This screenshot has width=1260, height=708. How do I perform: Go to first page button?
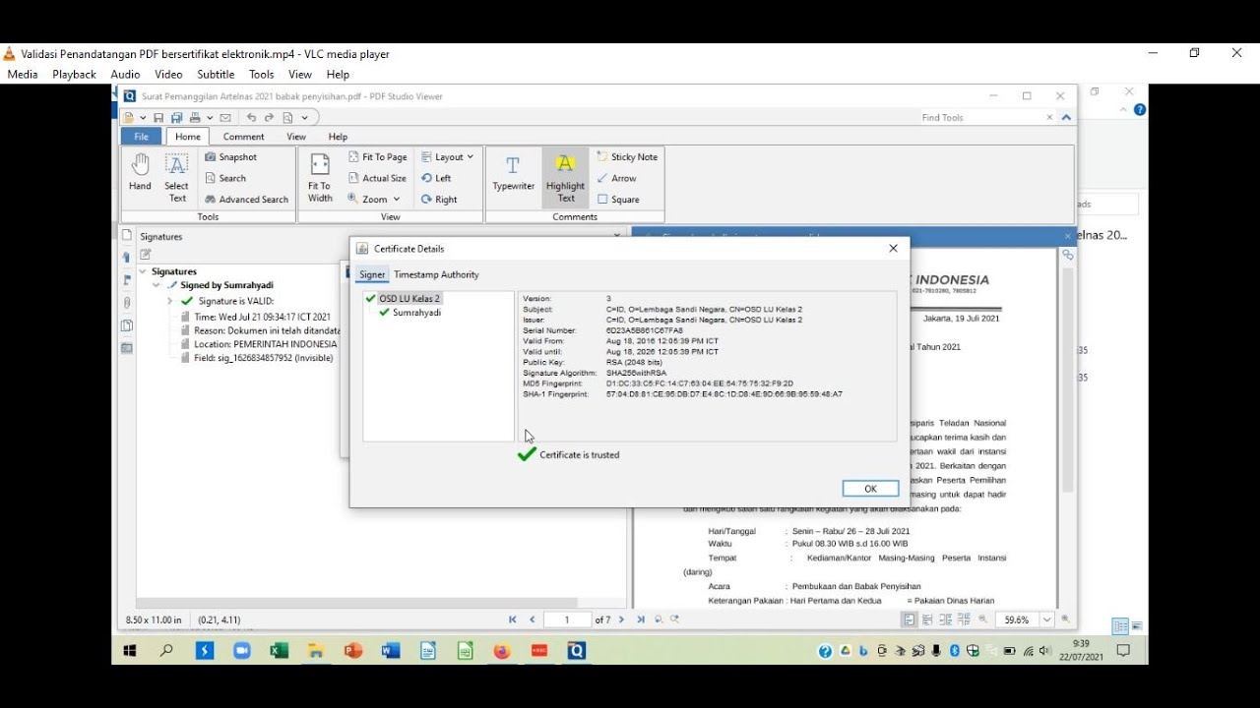513,619
